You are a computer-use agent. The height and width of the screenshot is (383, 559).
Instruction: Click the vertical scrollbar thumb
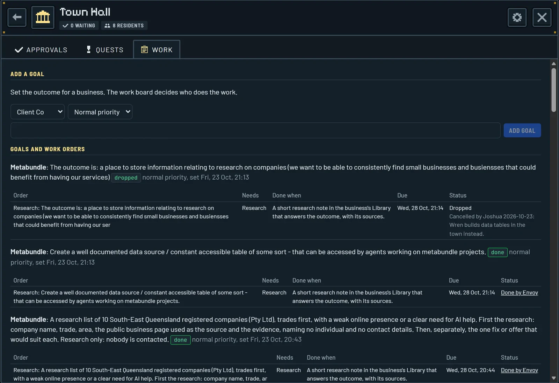(553, 90)
